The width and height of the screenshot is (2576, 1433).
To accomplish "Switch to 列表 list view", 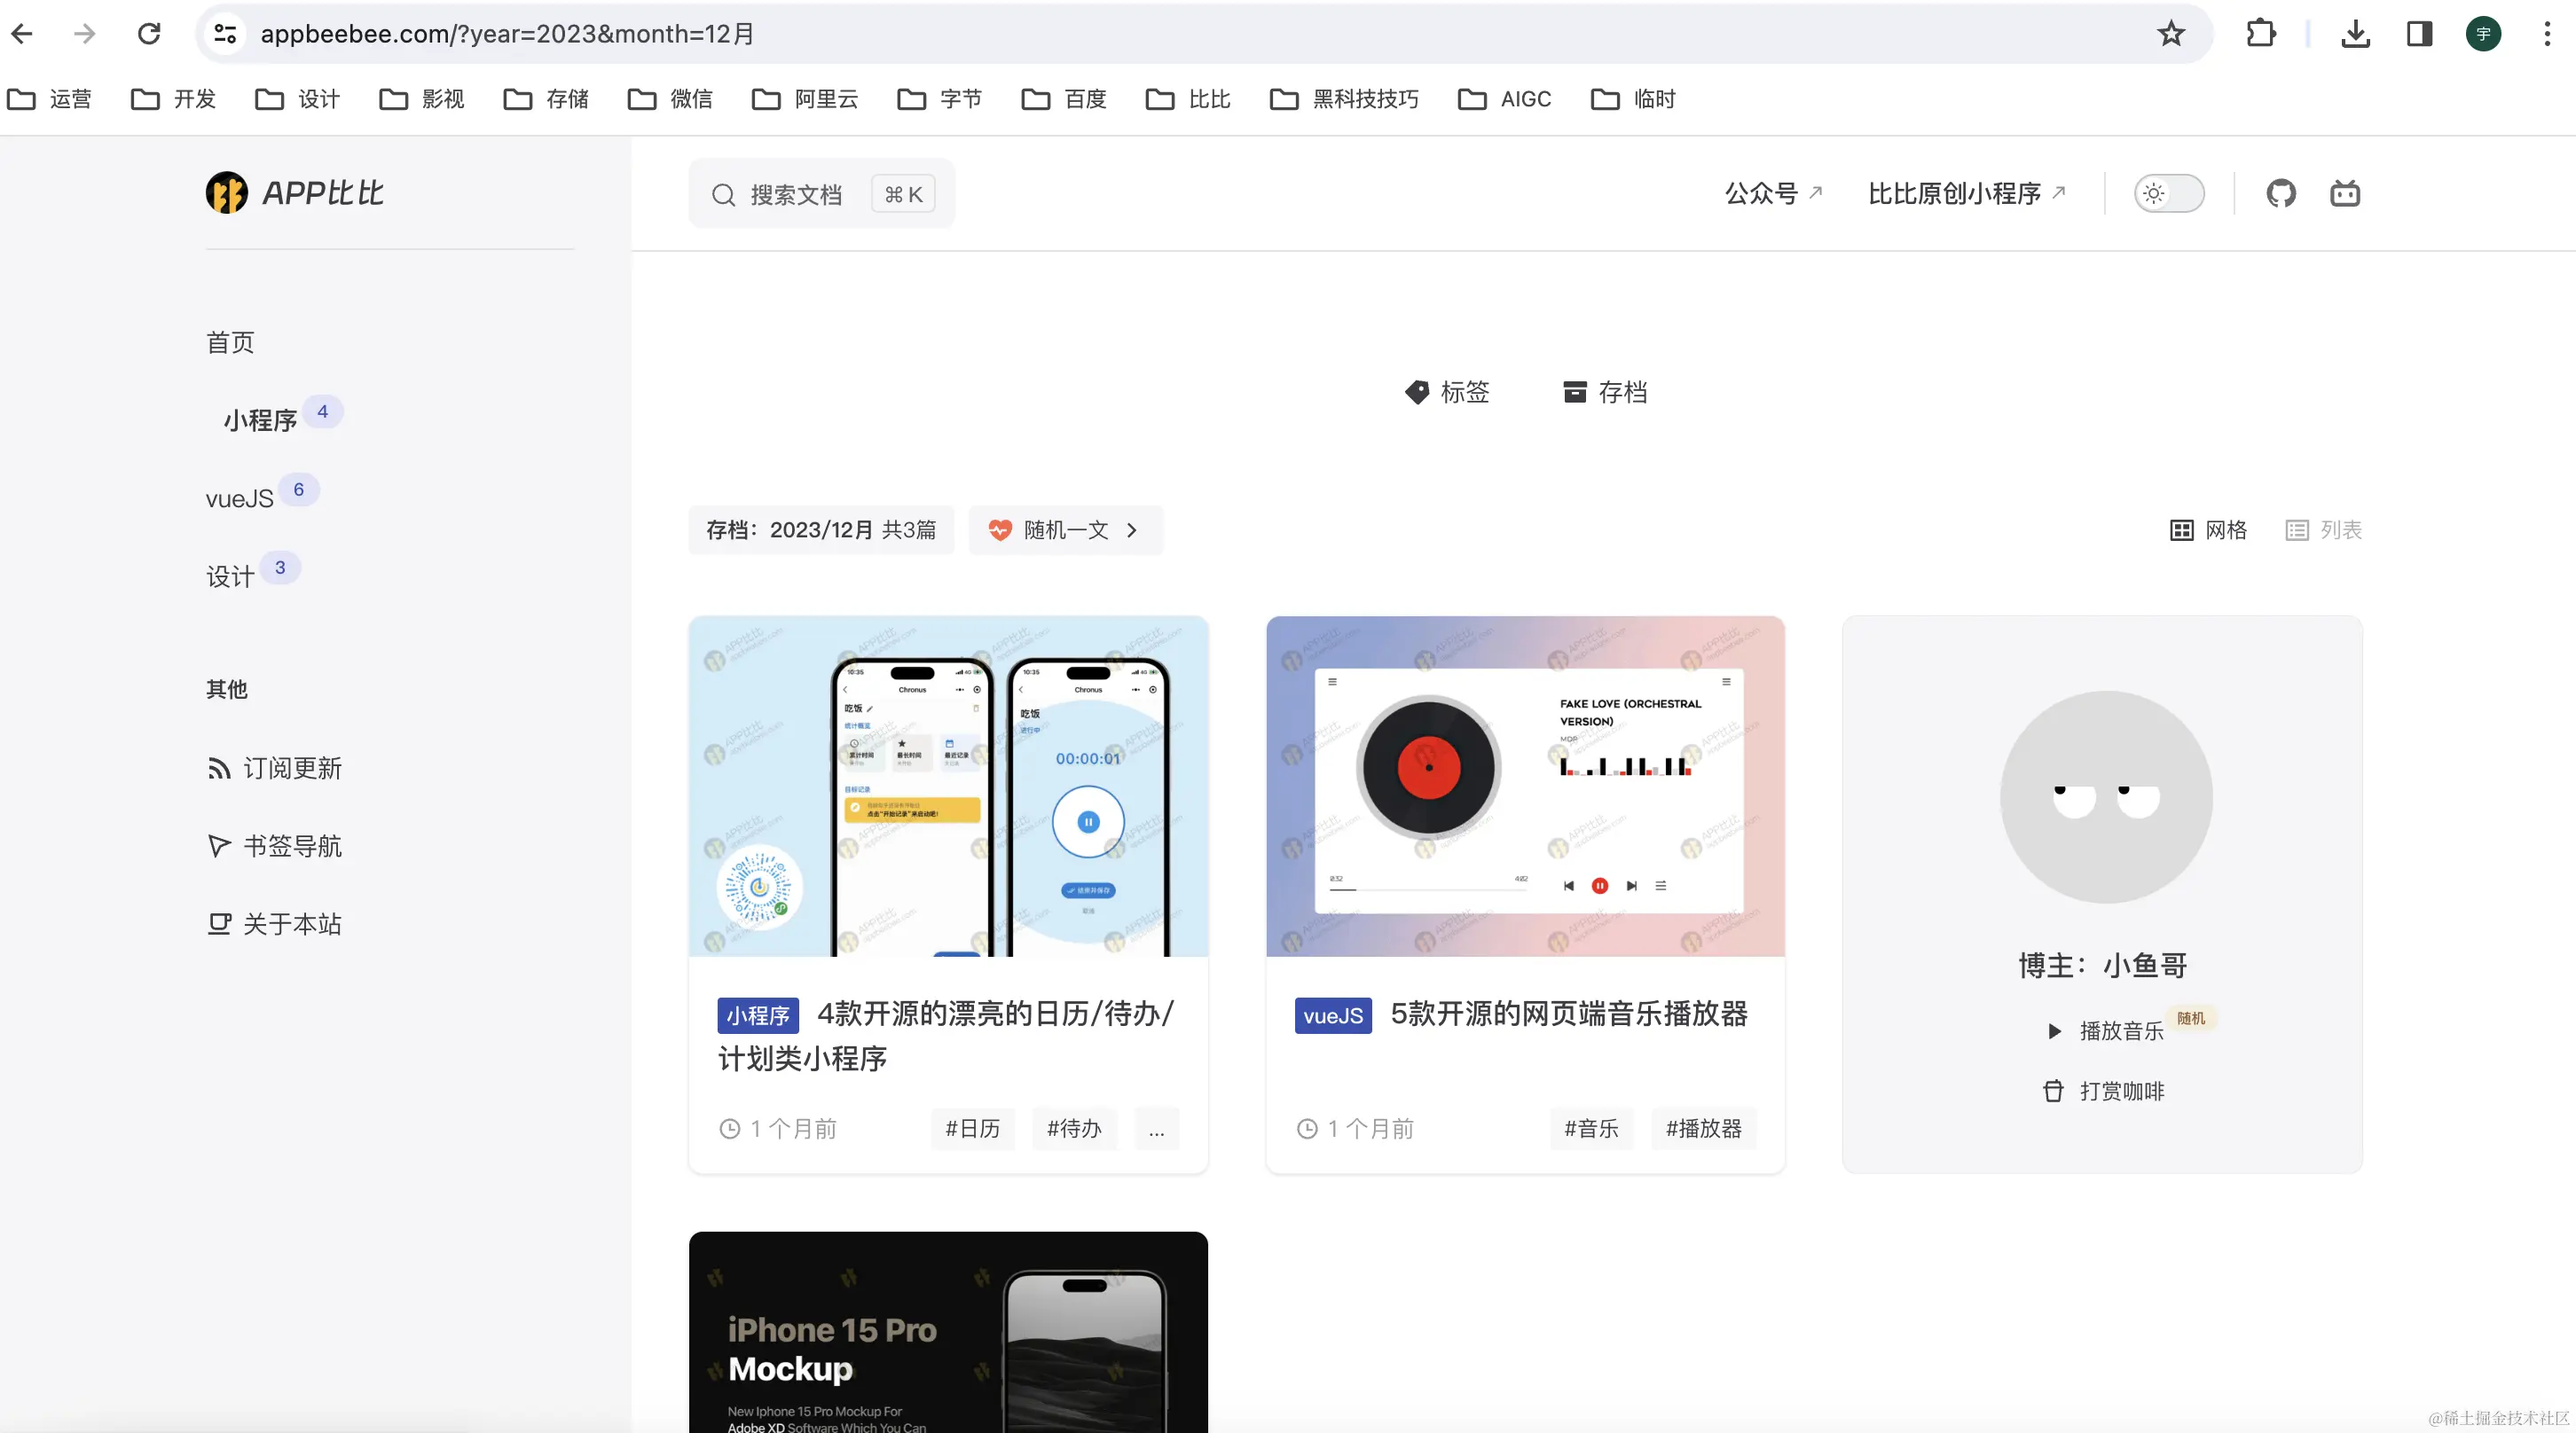I will (2323, 530).
